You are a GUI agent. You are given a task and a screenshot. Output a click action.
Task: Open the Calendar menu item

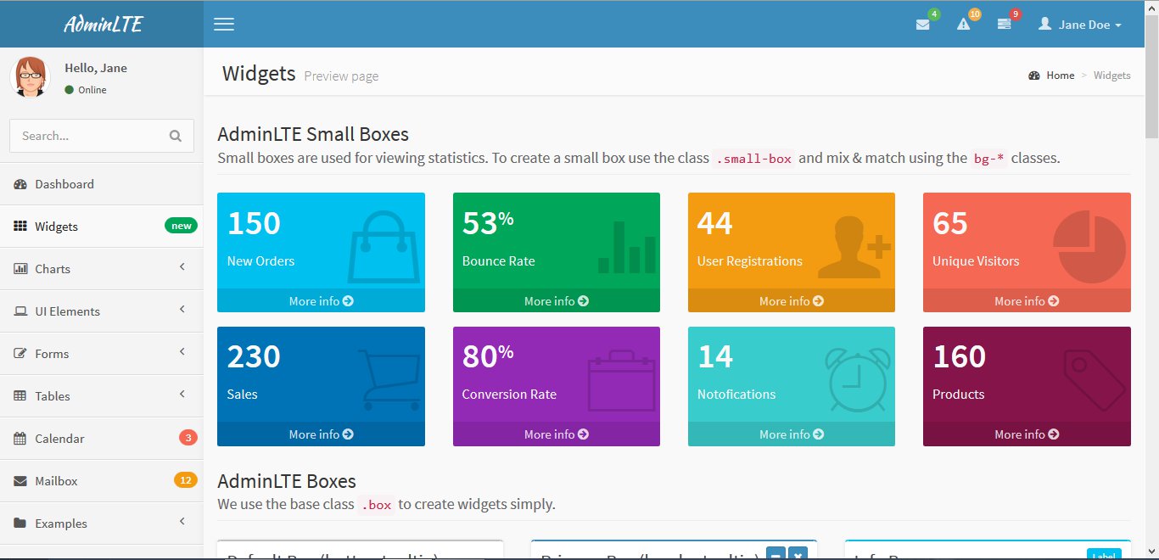(x=102, y=439)
